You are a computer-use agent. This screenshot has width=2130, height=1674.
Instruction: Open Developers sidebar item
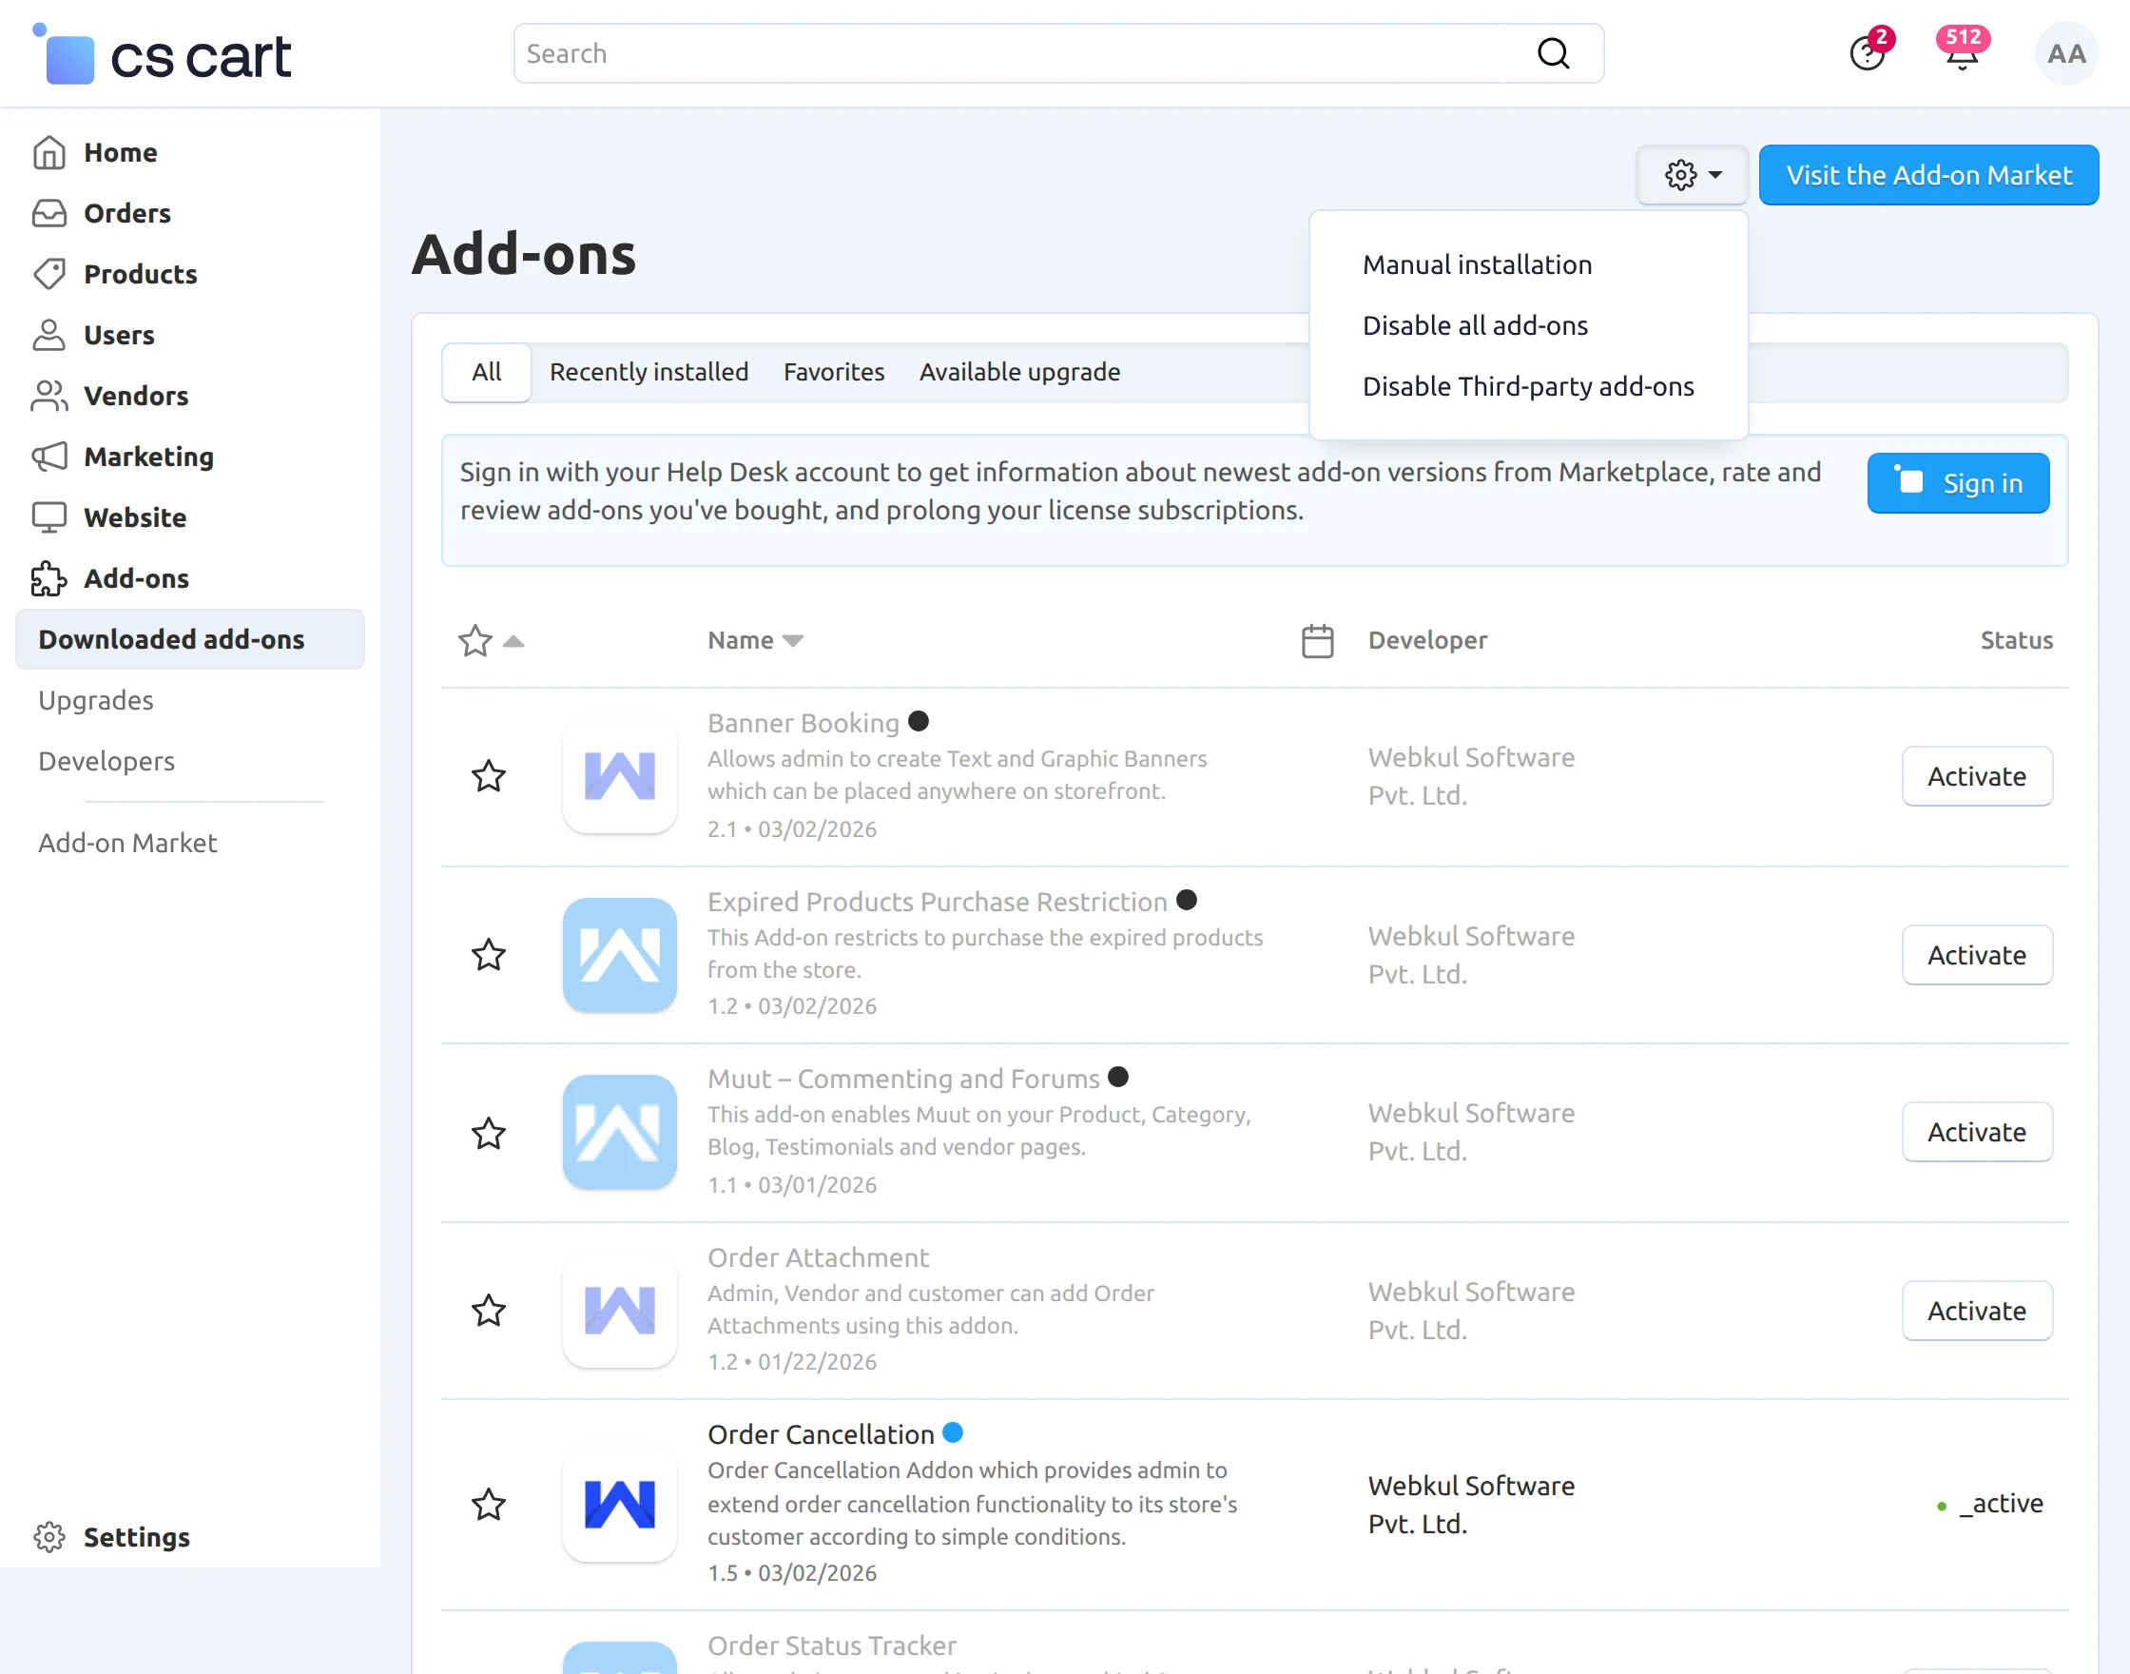click(x=106, y=761)
